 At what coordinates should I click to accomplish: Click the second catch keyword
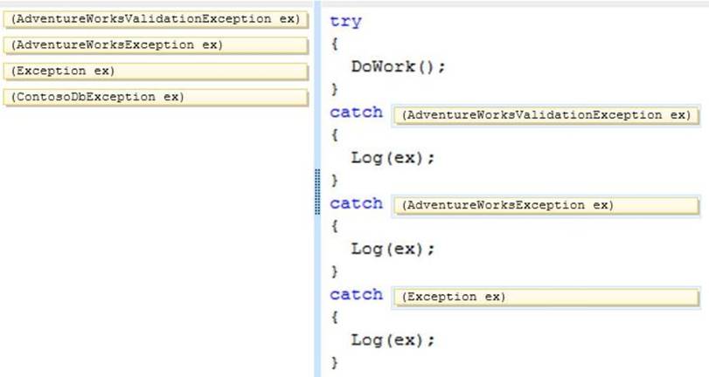pyautogui.click(x=356, y=203)
